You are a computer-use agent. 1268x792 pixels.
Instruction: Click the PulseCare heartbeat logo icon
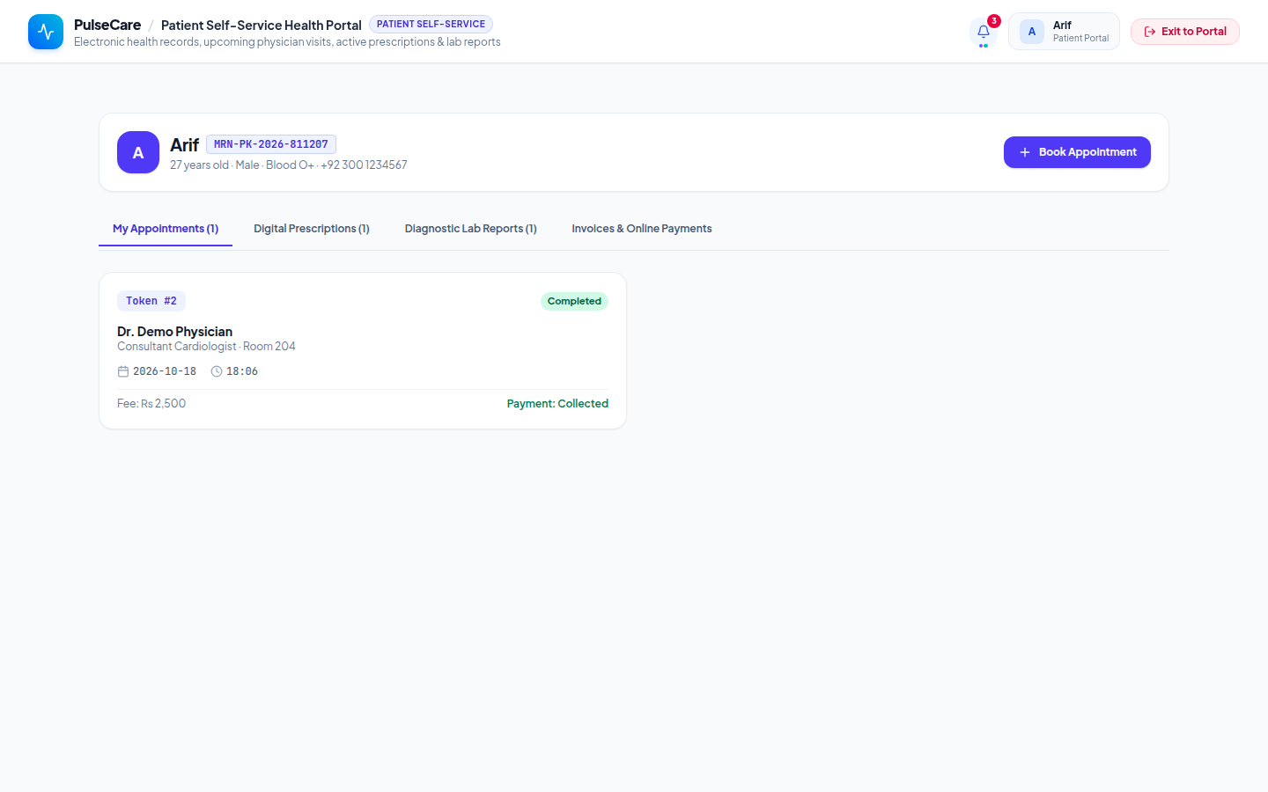click(x=46, y=32)
